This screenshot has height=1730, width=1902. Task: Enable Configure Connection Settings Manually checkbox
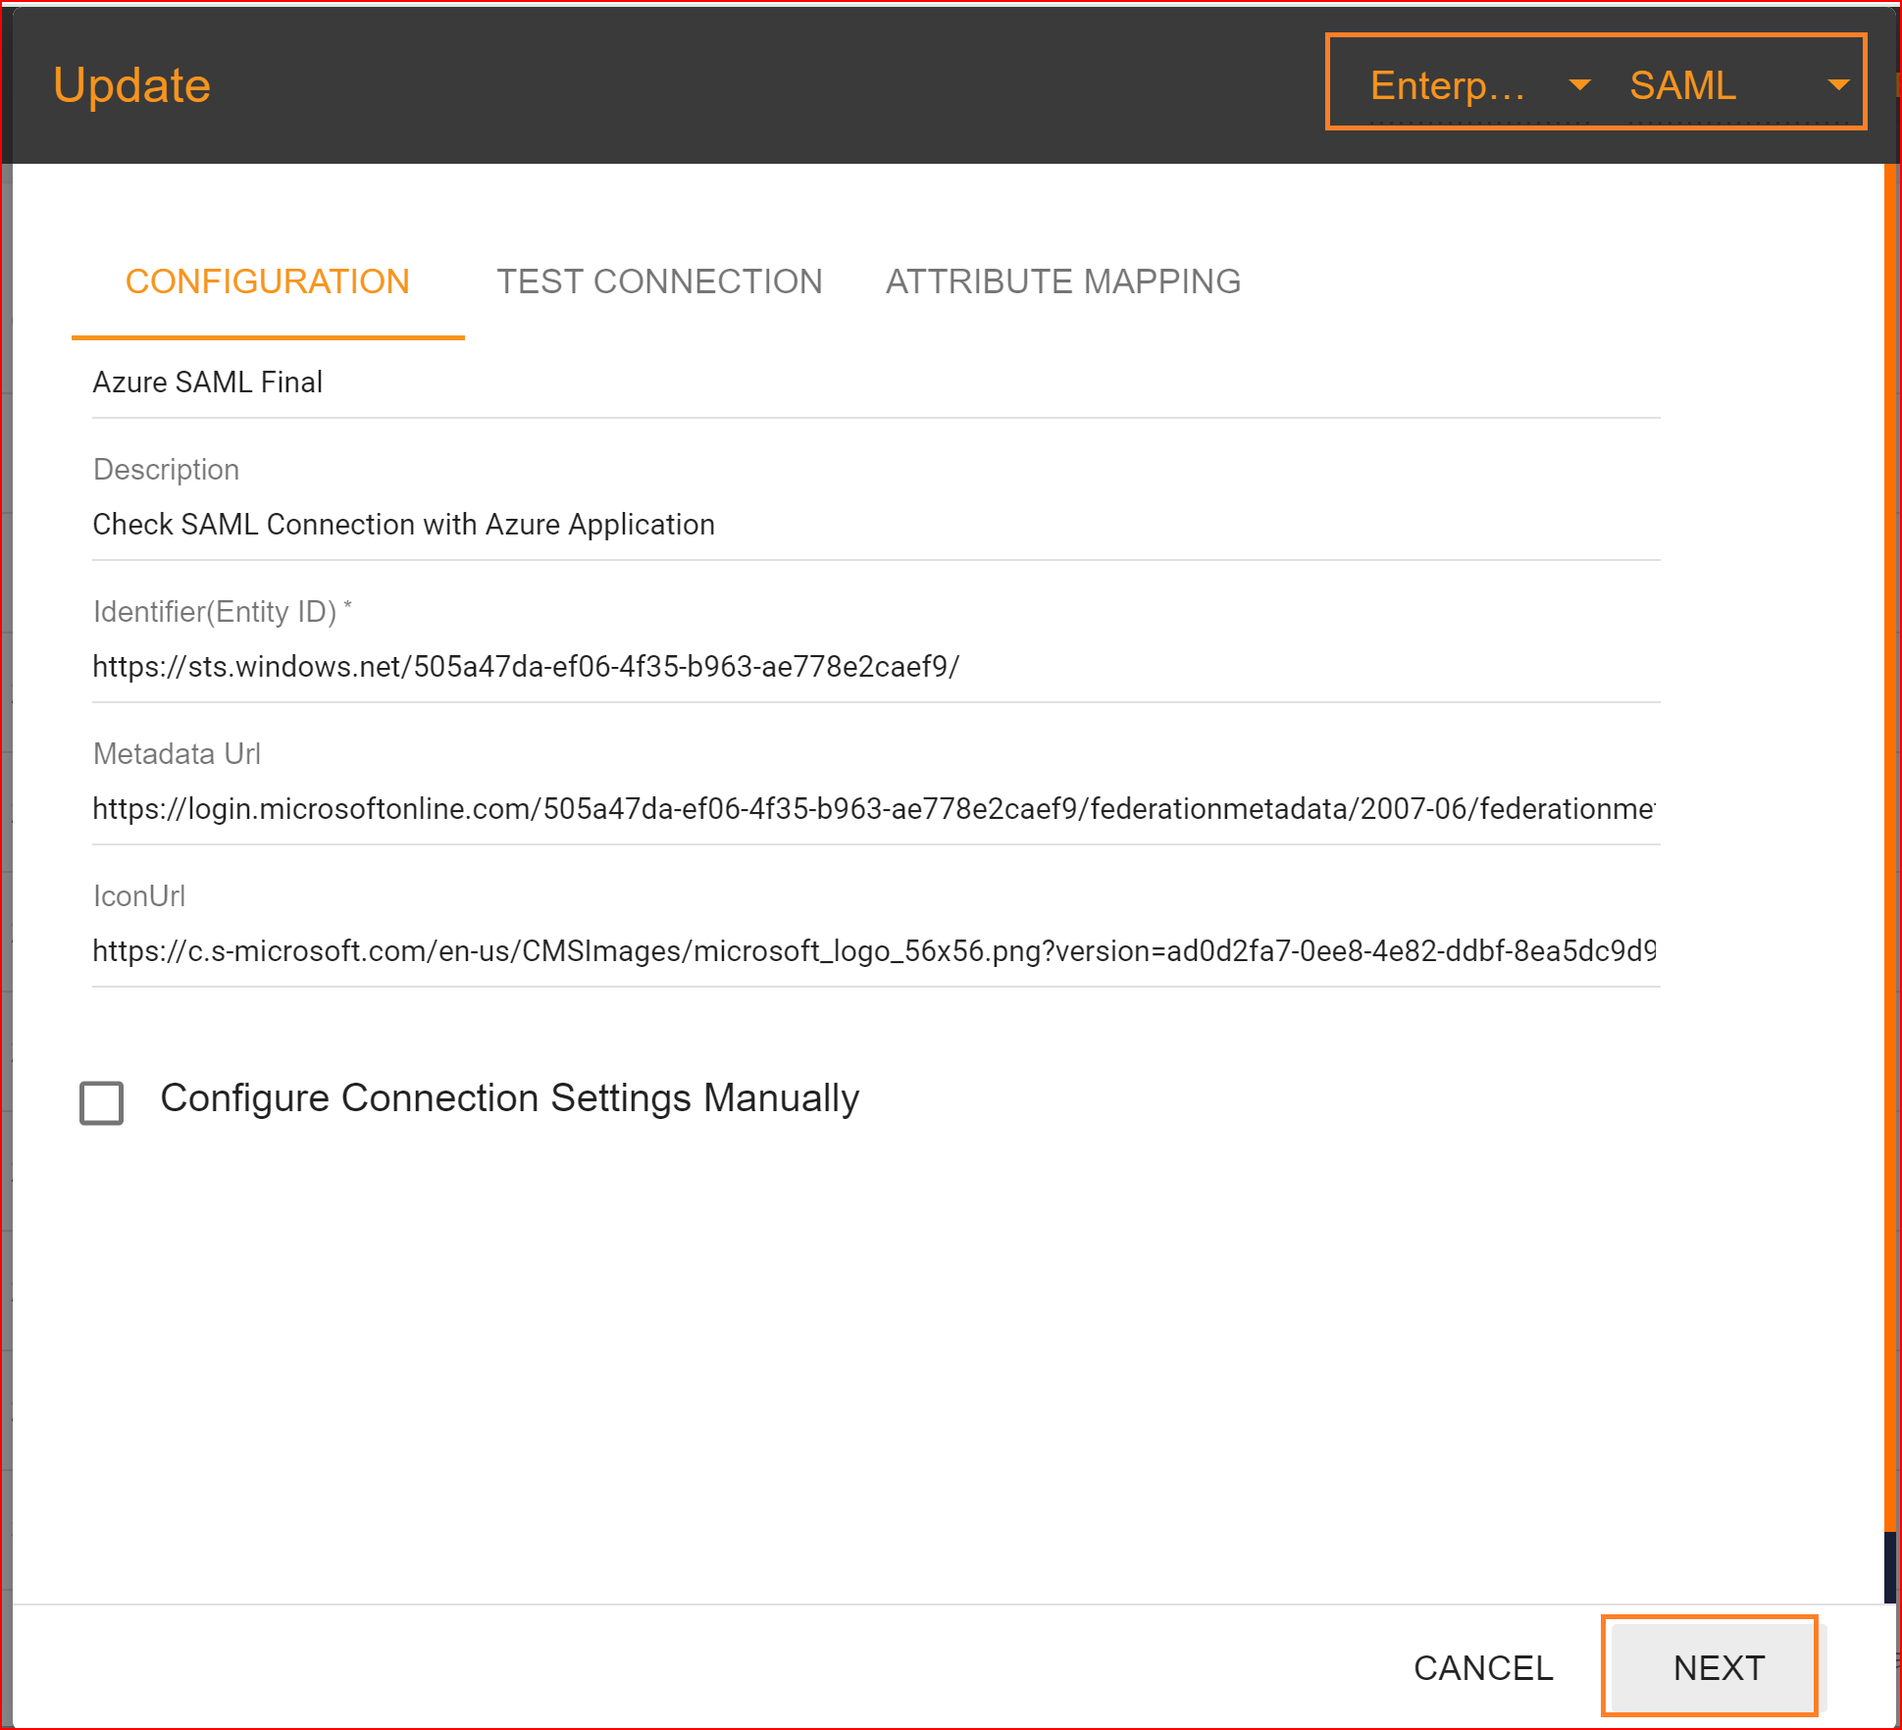click(102, 1102)
